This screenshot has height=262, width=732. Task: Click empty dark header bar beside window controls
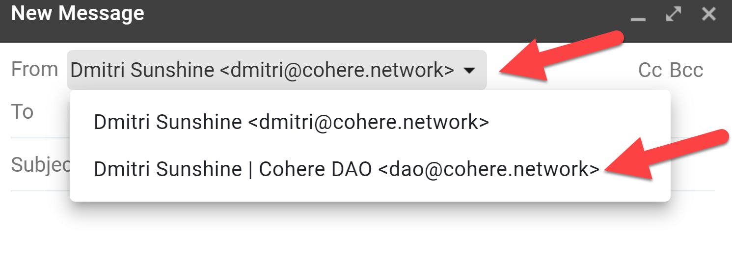point(383,20)
